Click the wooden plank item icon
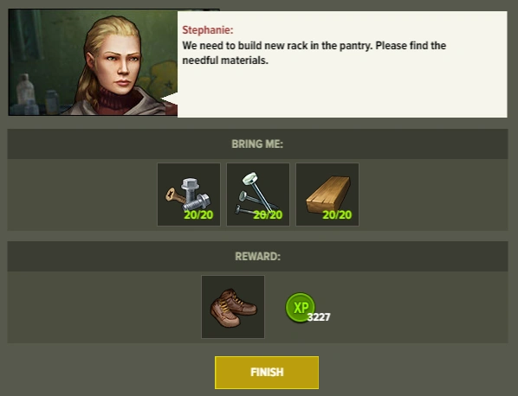 click(327, 195)
